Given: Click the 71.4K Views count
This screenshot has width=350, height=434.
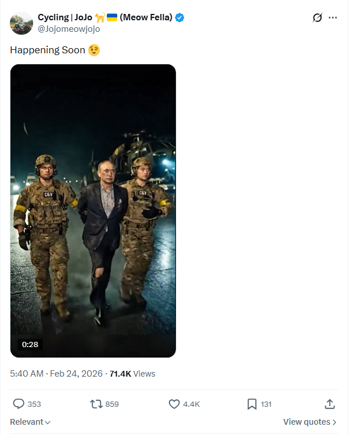Looking at the screenshot, I should coord(132,374).
